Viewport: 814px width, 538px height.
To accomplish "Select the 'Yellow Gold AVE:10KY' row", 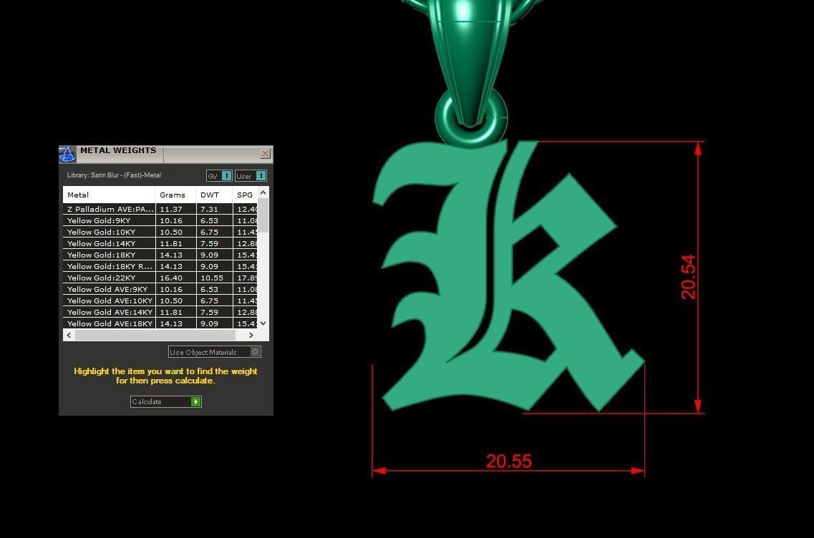I will coord(160,300).
